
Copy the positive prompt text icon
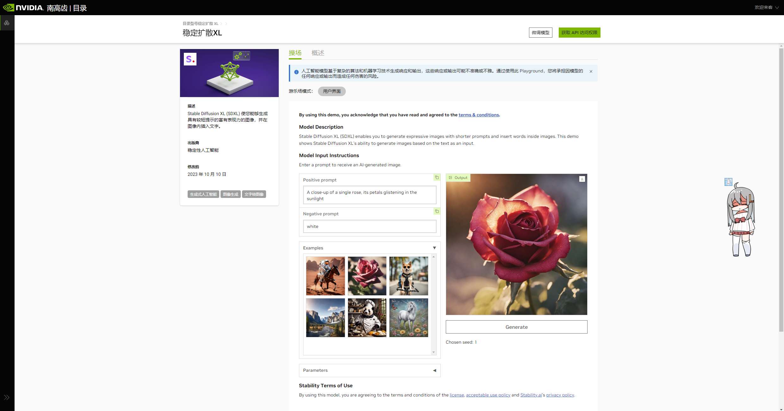pos(437,178)
